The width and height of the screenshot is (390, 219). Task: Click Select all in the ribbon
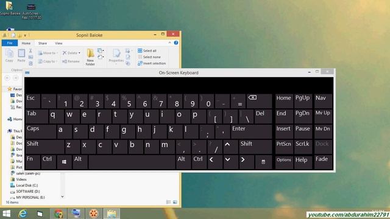click(147, 50)
